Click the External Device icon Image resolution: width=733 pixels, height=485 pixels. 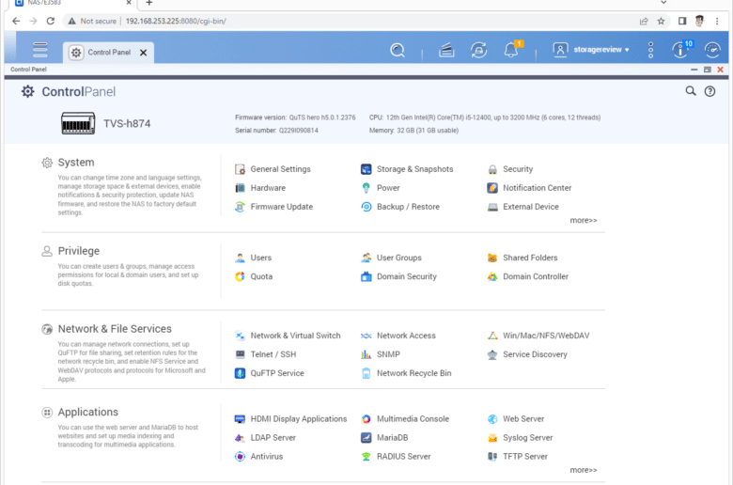tap(492, 207)
